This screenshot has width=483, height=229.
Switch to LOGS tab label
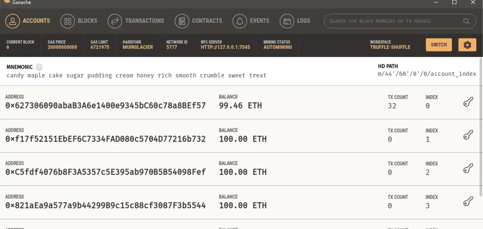[x=304, y=21]
